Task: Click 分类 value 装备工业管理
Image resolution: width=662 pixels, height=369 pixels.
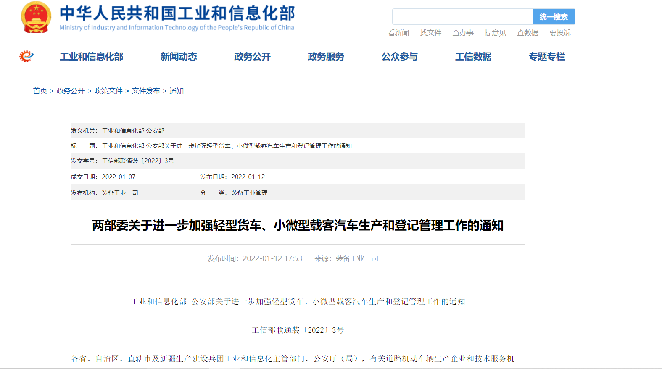Action: tap(249, 193)
